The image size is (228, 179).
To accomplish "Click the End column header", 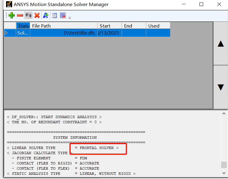I will pos(134,26).
